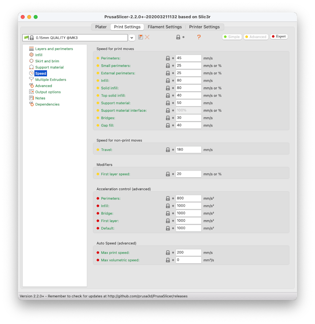
Task: Click the Travel speed field showing 180
Action: point(188,150)
